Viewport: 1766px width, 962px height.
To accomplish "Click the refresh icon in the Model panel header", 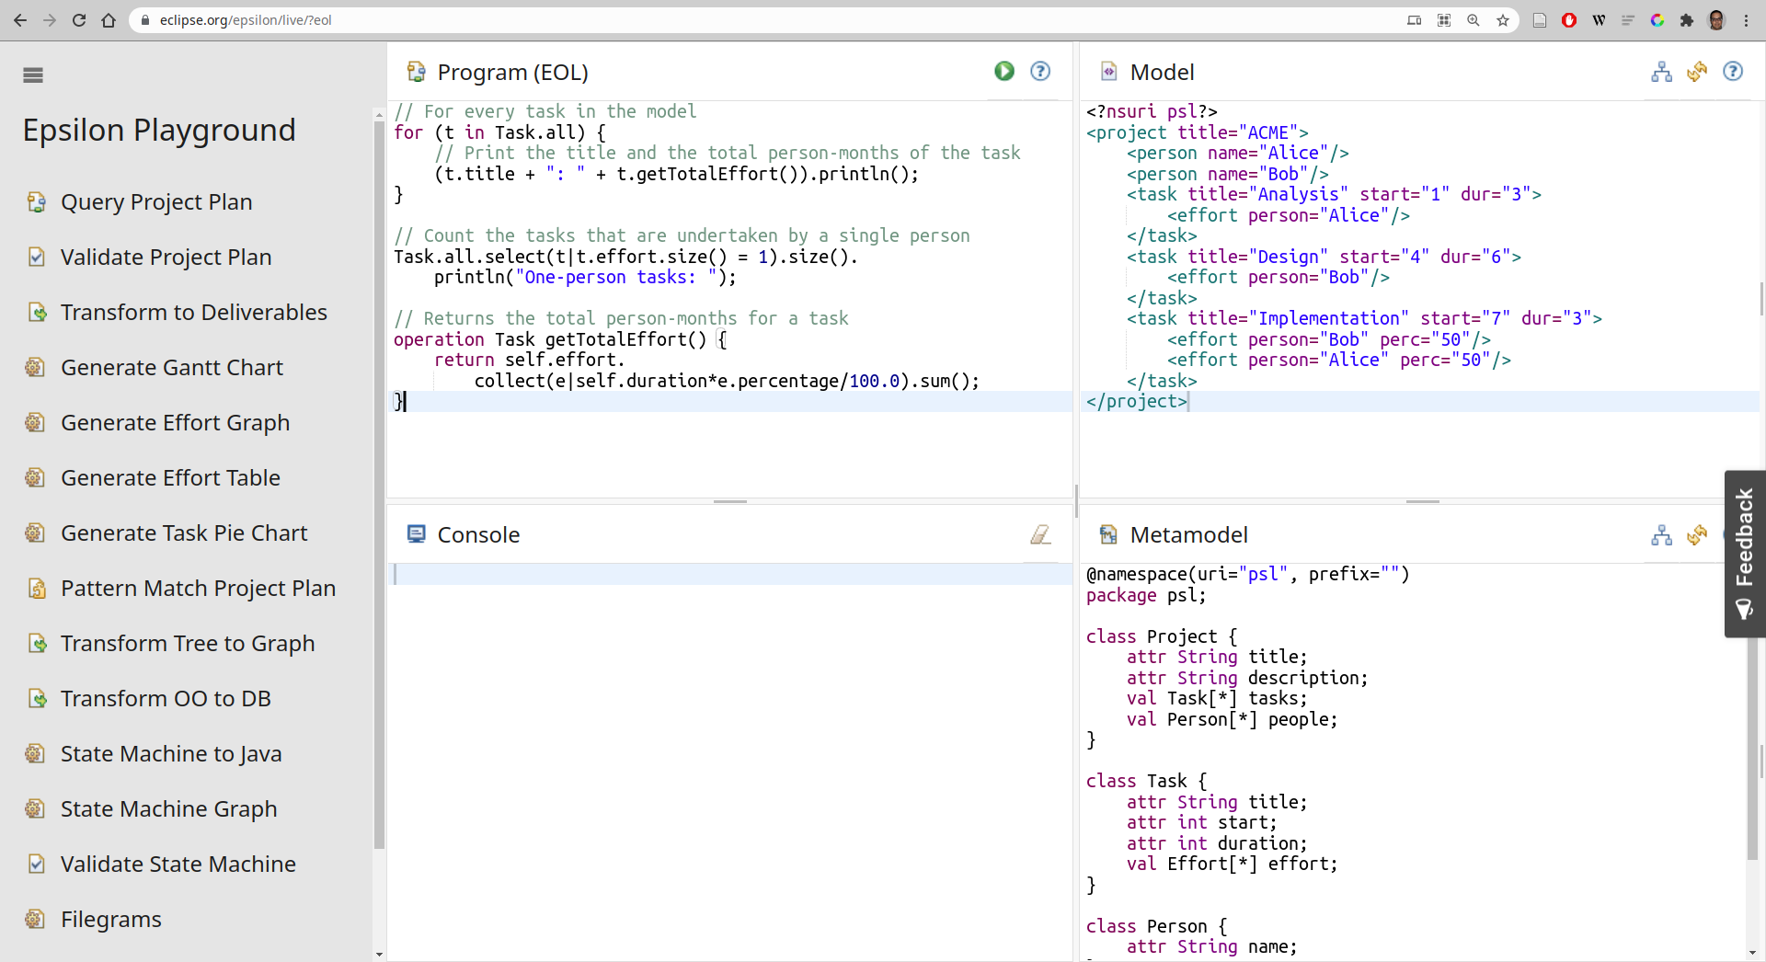I will [x=1697, y=72].
